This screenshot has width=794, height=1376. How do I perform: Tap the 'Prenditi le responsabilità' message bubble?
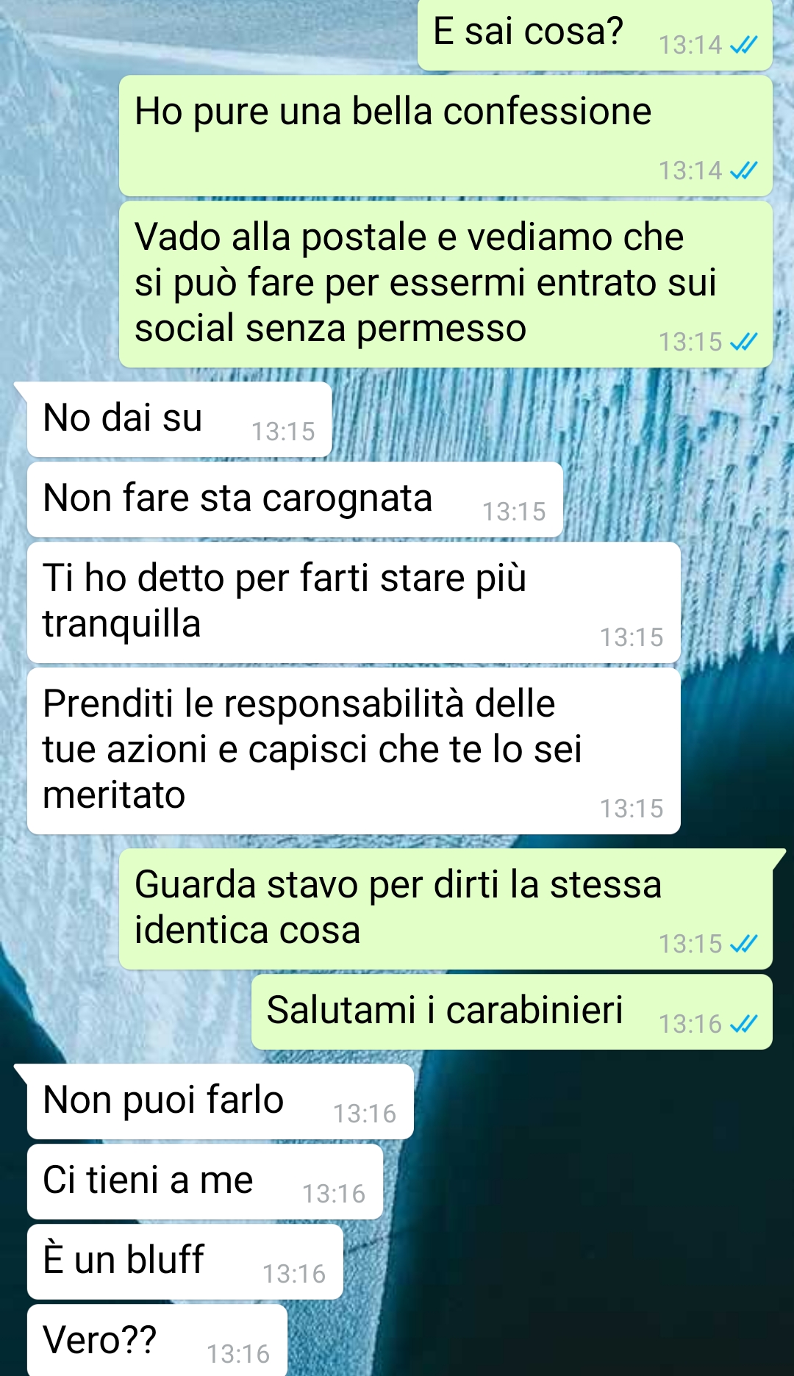354,750
